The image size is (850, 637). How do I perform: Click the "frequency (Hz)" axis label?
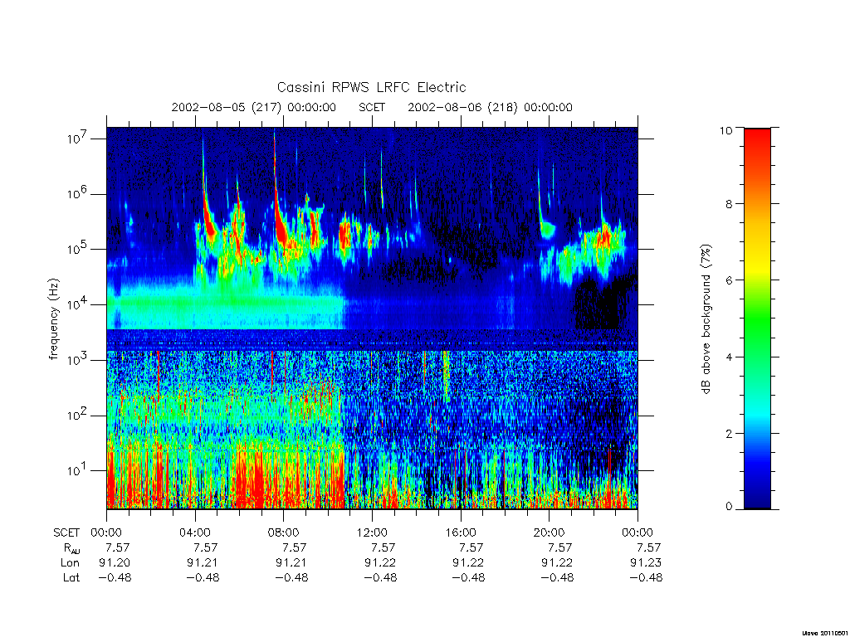[54, 319]
